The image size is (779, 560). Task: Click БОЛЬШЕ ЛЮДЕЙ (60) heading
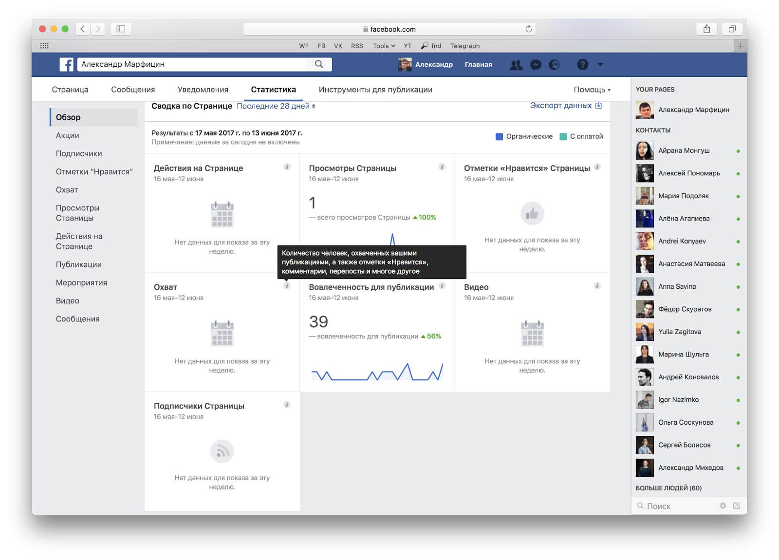[x=668, y=488]
